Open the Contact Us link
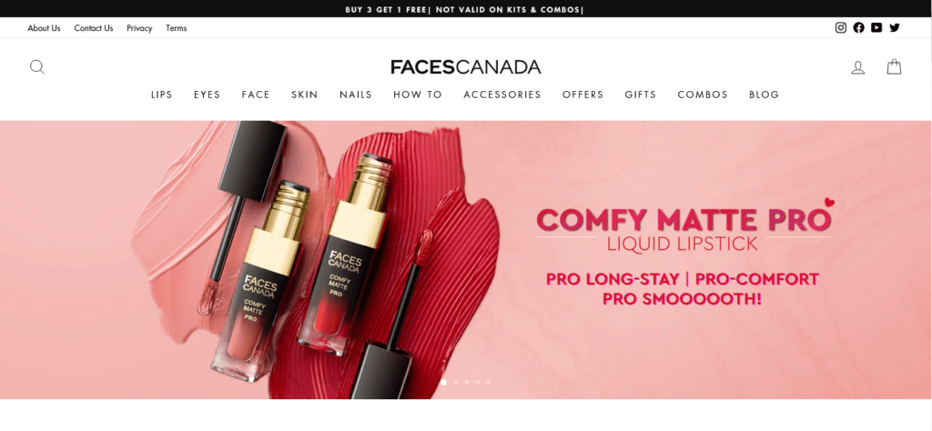 pos(94,28)
